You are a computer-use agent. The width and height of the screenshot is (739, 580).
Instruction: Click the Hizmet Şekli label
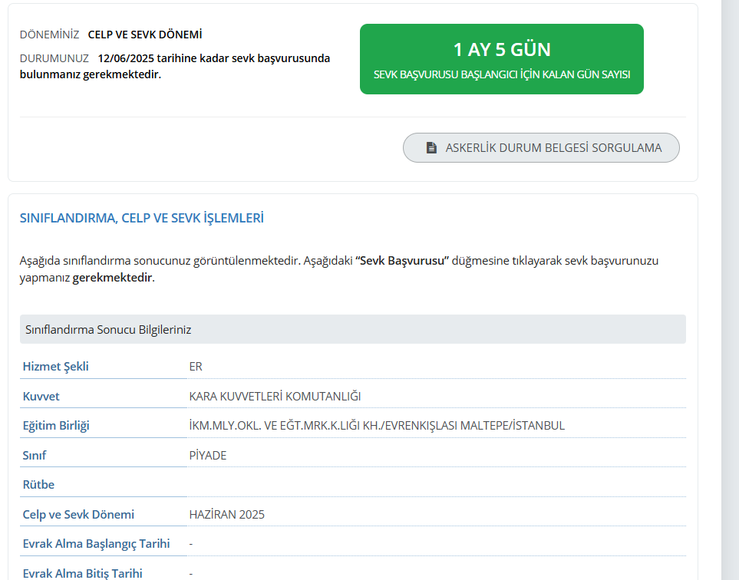pyautogui.click(x=55, y=366)
